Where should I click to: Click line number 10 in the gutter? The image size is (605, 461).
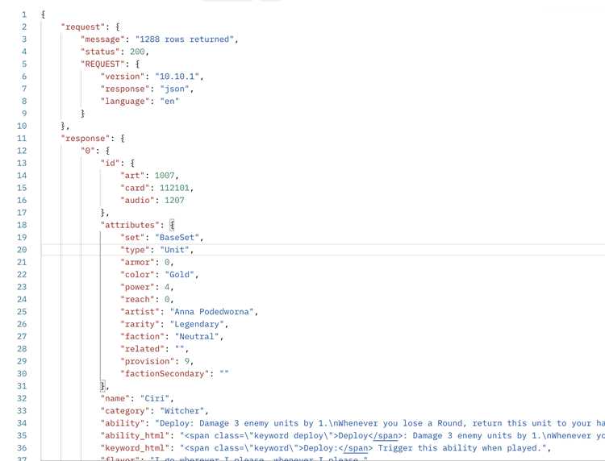22,126
